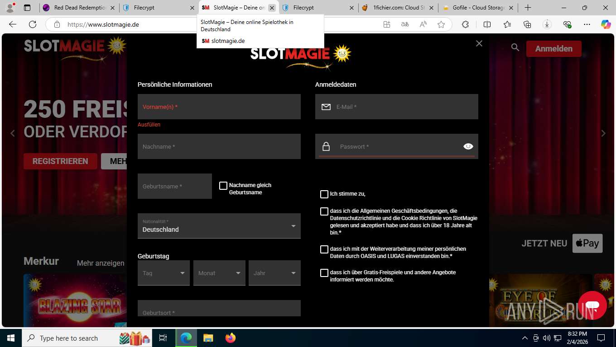Open the Collections icon
Viewport: 616px width, 347px height.
(527, 24)
